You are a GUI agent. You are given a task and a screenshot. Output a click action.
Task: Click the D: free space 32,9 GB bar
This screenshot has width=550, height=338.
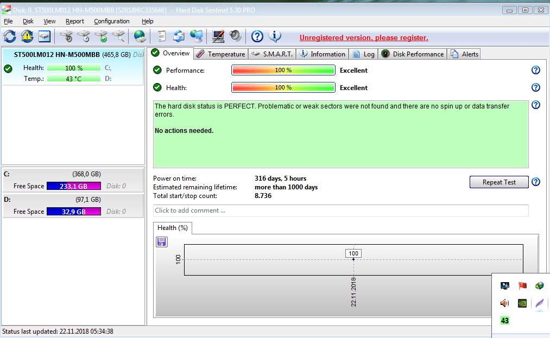point(74,212)
